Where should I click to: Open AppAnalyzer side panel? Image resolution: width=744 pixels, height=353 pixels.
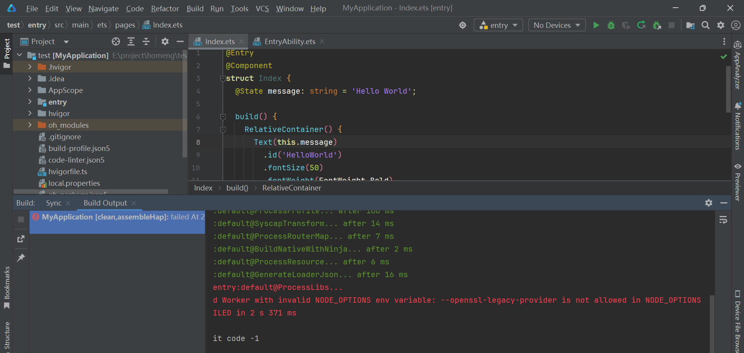click(737, 65)
